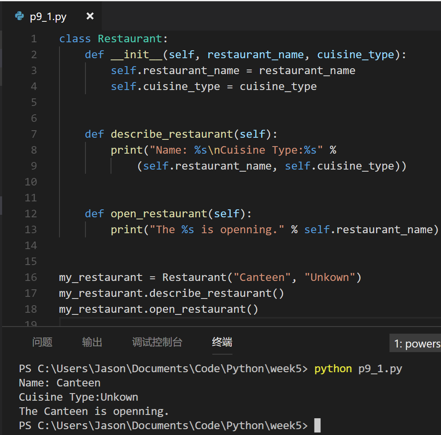
Task: Click the terminal prompt cursor at bottom
Action: pyautogui.click(x=317, y=425)
